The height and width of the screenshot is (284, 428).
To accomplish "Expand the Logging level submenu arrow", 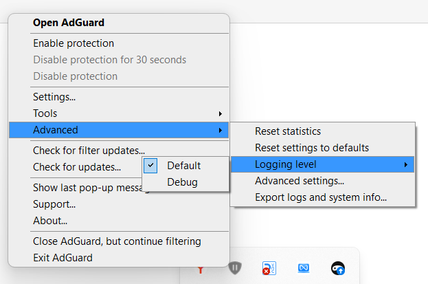I will coord(406,164).
